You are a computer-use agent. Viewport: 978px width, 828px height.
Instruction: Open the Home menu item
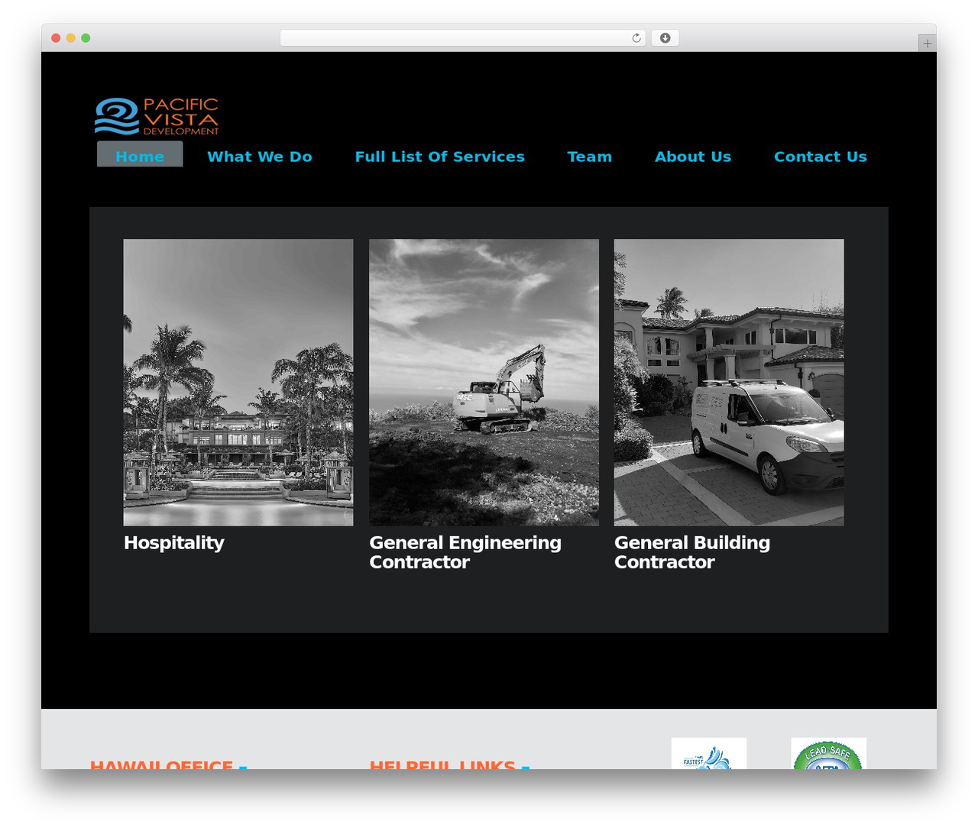click(140, 154)
